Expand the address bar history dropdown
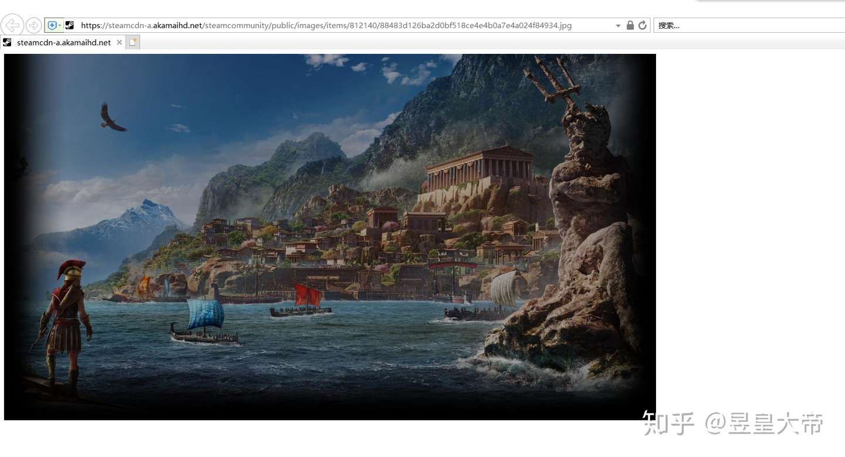Screen dimensions: 845x457 pyautogui.click(x=618, y=26)
